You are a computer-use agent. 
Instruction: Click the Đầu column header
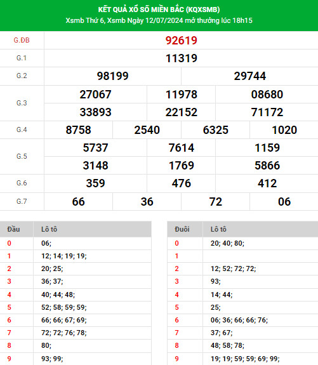[x=13, y=229]
